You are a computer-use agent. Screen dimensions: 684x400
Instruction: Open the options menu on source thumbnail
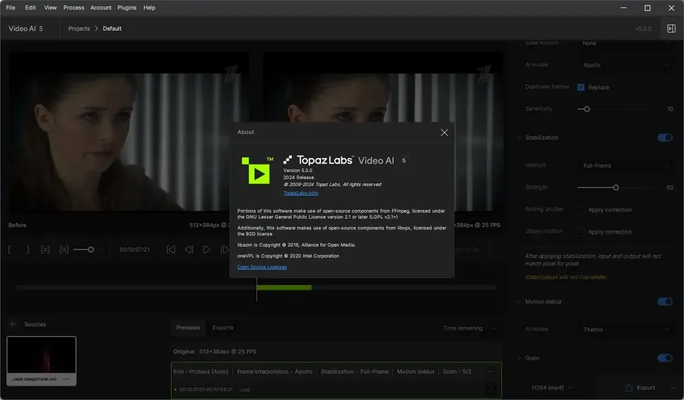click(66, 379)
